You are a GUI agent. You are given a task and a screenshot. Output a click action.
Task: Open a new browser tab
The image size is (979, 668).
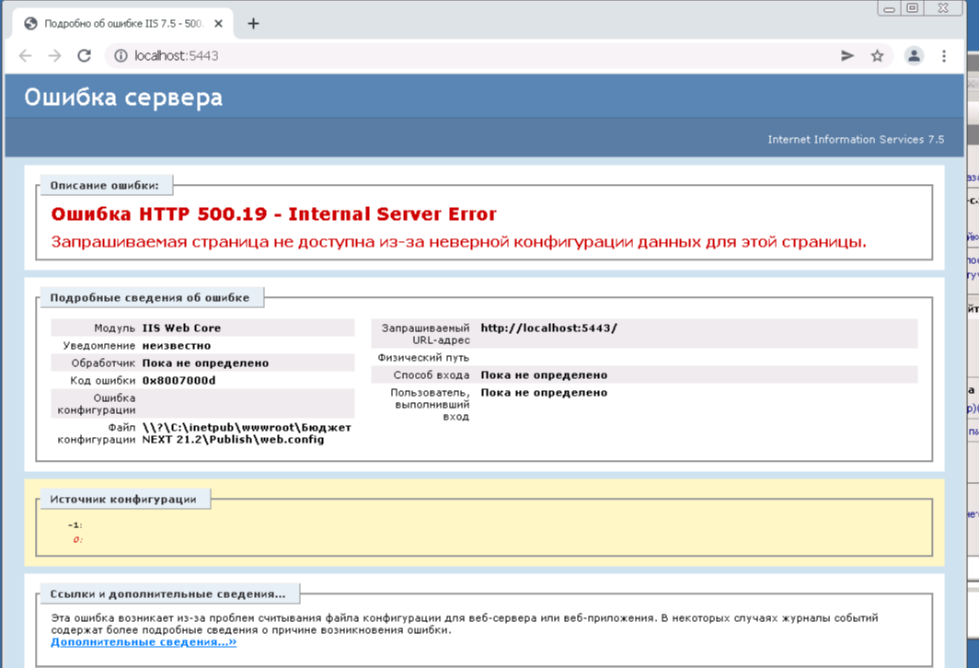click(253, 24)
